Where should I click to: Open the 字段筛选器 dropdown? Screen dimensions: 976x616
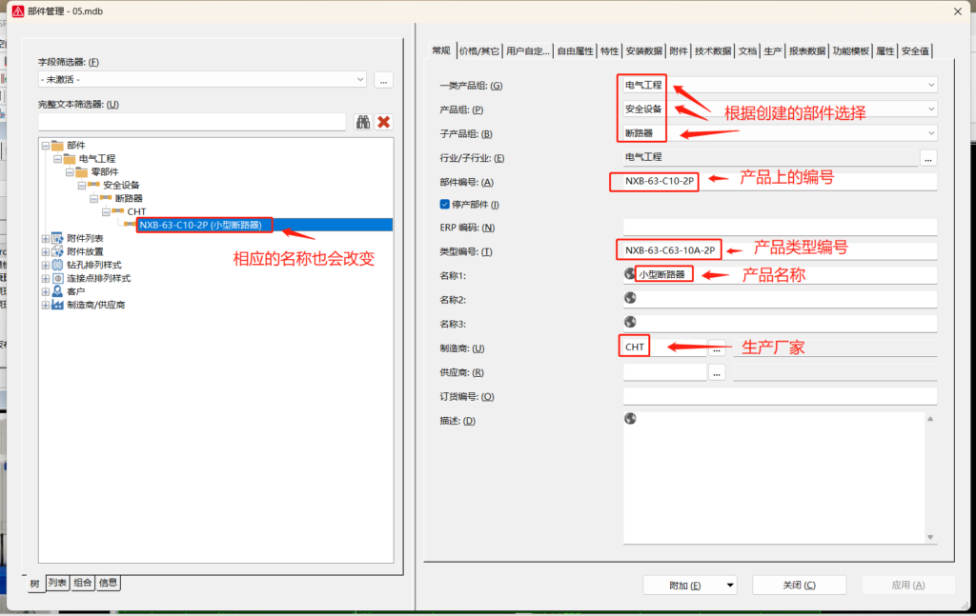coord(359,80)
